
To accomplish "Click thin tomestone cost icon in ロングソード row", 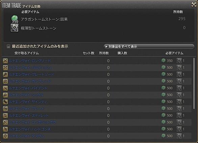I will click(179, 61).
